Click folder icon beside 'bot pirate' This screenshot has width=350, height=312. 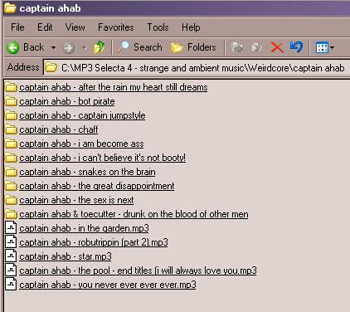coord(11,101)
